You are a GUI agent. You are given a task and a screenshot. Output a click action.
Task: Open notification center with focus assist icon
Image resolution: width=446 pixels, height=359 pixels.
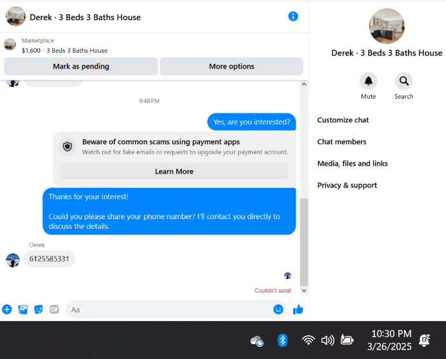[424, 340]
